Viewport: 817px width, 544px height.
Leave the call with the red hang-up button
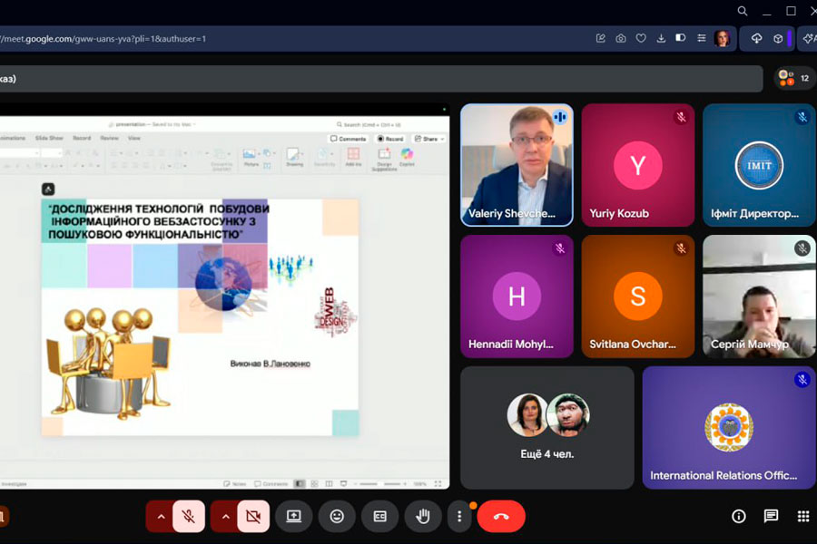pos(501,516)
